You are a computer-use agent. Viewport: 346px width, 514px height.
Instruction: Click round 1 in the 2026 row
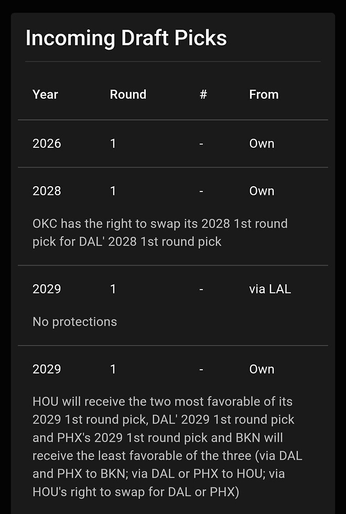tap(113, 144)
